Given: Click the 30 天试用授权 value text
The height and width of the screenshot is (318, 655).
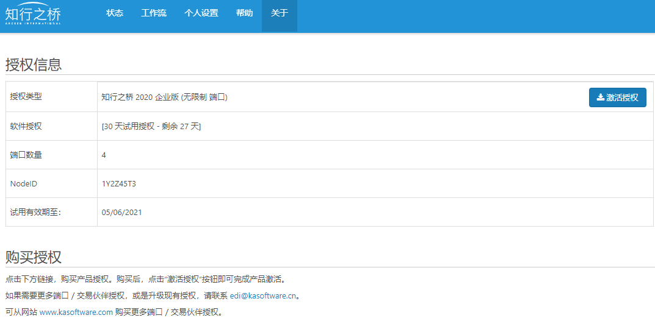Looking at the screenshot, I should tap(151, 126).
